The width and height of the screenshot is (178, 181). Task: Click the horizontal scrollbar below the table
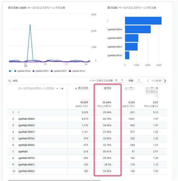pyautogui.click(x=54, y=180)
